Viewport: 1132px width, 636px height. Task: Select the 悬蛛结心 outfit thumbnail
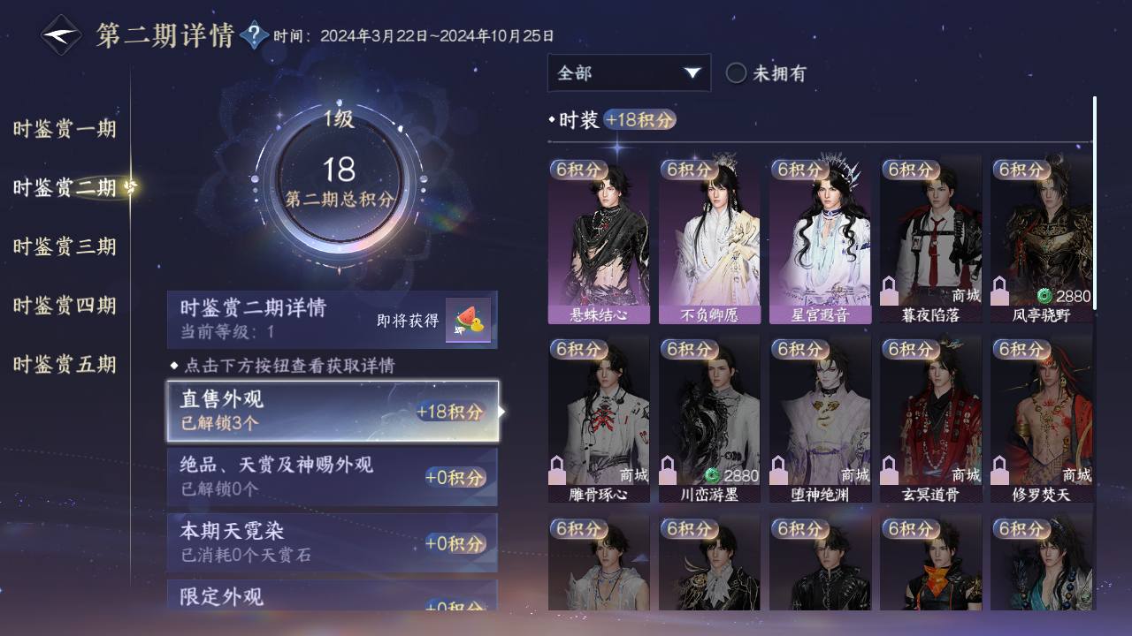[x=599, y=240]
